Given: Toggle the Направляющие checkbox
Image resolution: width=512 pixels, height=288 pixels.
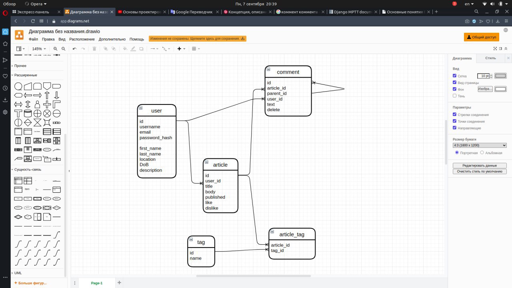Looking at the screenshot, I should [x=454, y=128].
